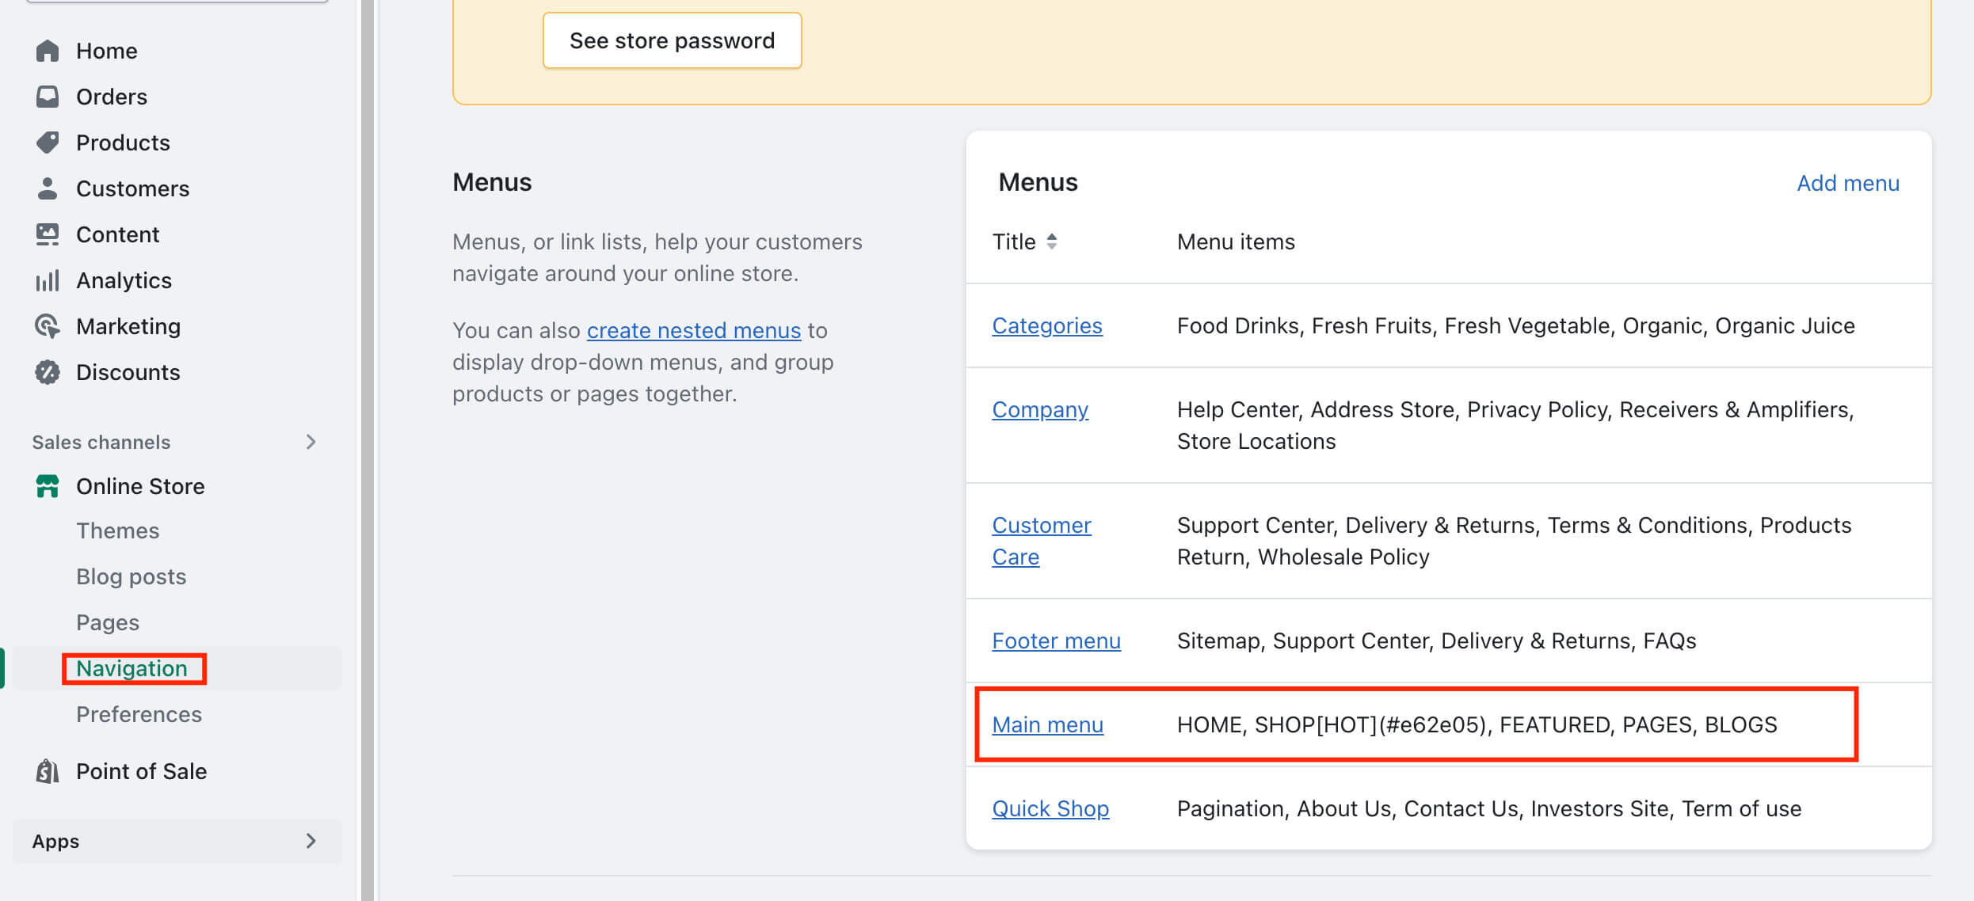Click the Add menu link
This screenshot has height=901, width=1974.
[x=1847, y=183]
